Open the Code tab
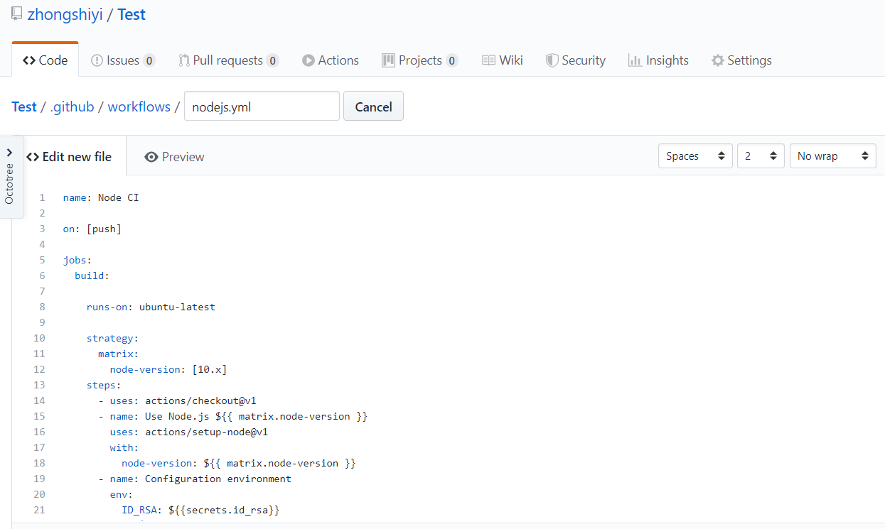The width and height of the screenshot is (885, 529). [x=45, y=60]
